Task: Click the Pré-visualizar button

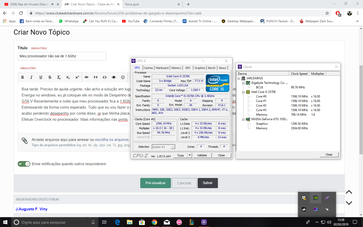Action: pos(155,183)
